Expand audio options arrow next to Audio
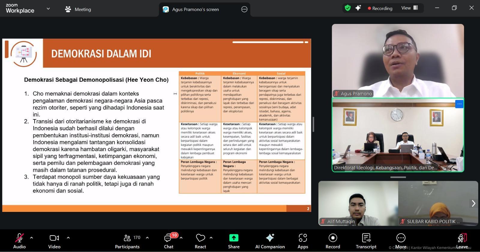This screenshot has width=480, height=252. point(31,238)
